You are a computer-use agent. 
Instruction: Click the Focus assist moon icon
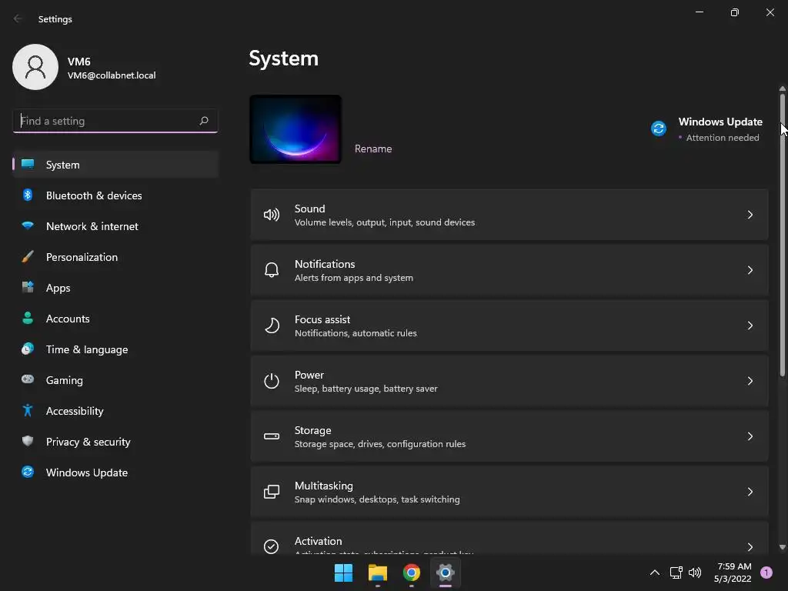pos(272,326)
